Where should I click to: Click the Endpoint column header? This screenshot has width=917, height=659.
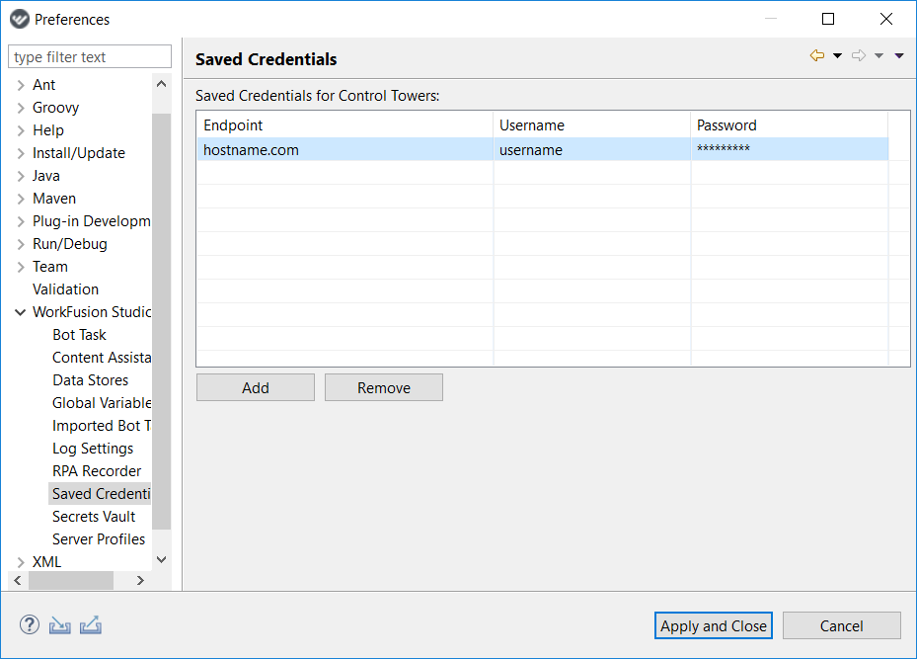(x=345, y=125)
